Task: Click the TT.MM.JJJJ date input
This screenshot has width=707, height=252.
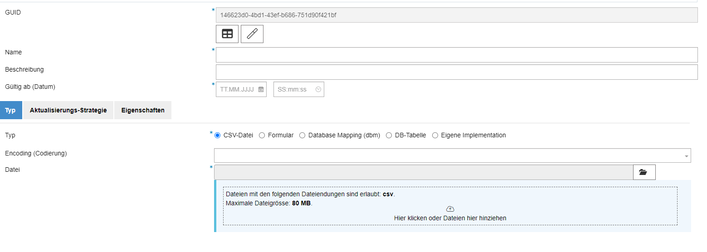Action: click(x=237, y=89)
